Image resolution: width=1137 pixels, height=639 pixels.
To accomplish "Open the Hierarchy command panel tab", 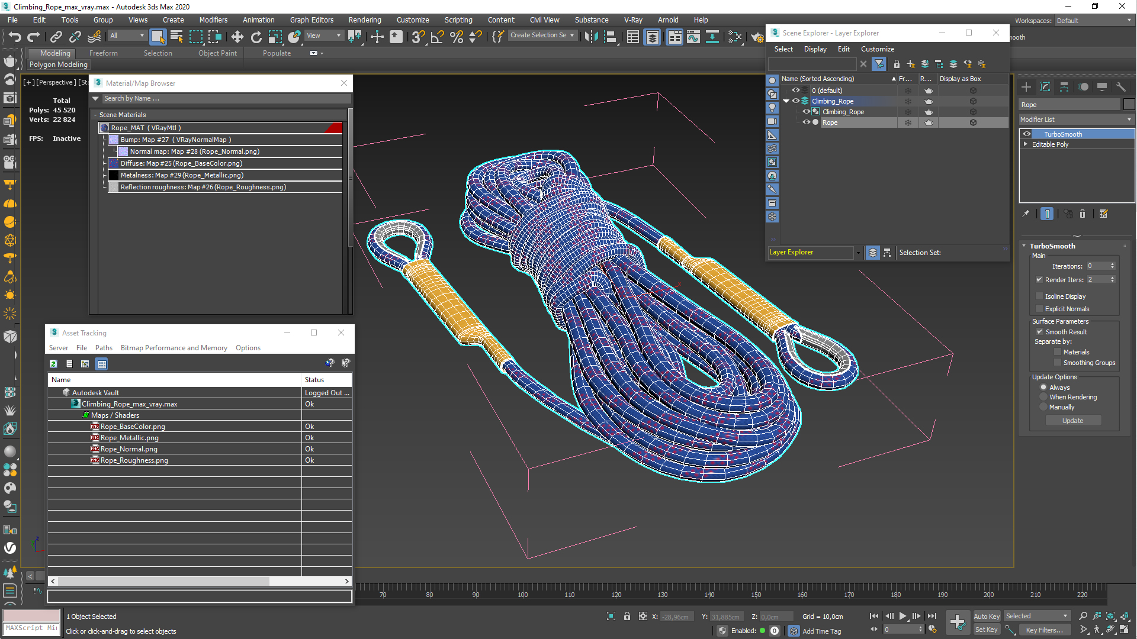I will click(x=1064, y=87).
